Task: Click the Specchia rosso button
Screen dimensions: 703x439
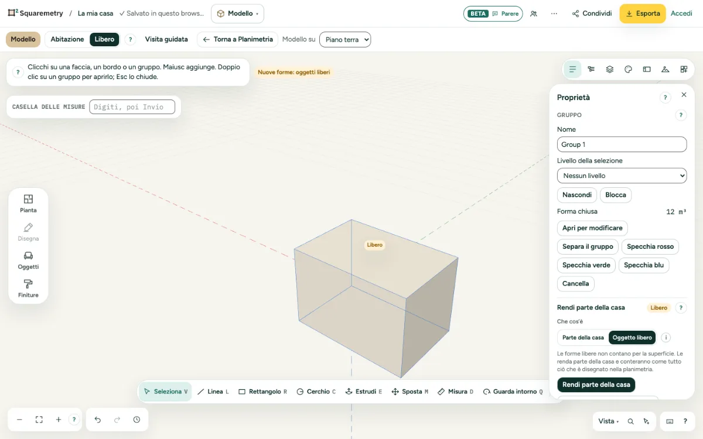Action: pyautogui.click(x=650, y=246)
